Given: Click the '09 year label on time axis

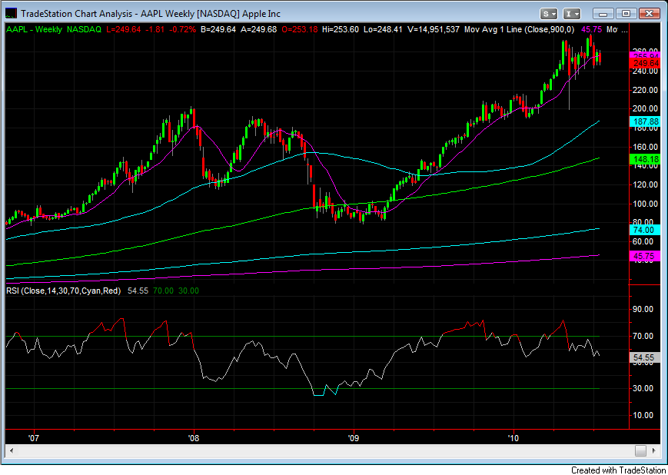Looking at the screenshot, I should [x=353, y=438].
